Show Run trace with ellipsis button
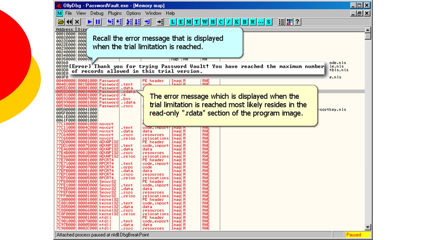 [x=261, y=22]
